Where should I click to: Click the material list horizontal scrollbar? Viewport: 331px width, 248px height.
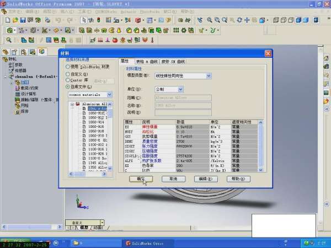88,174
